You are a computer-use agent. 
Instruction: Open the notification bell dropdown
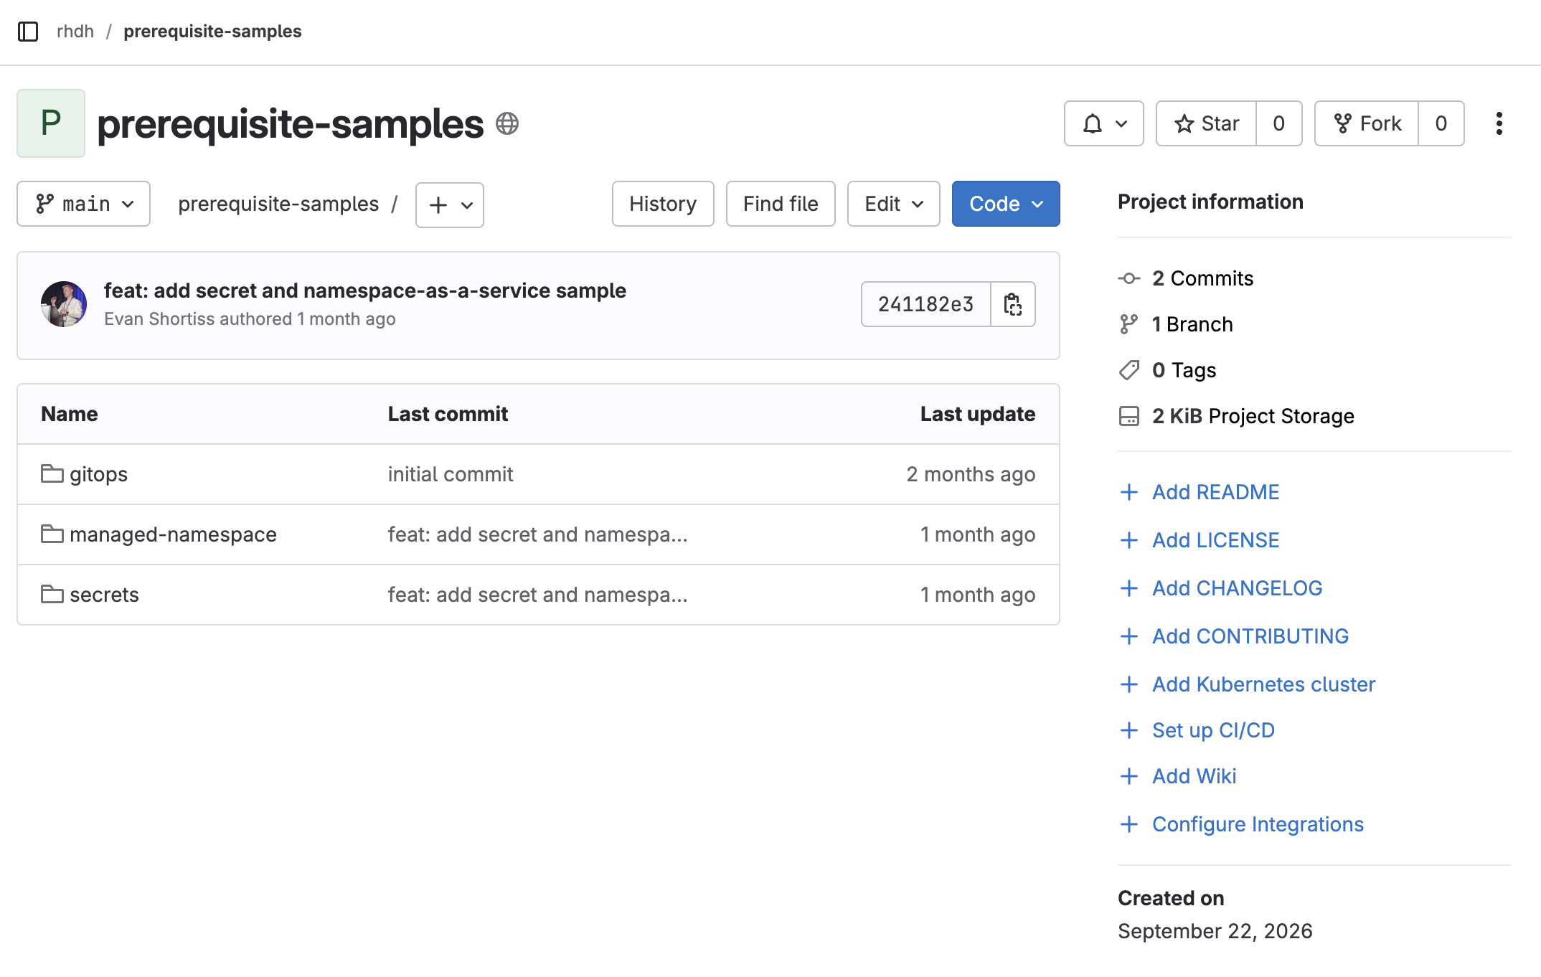[1103, 123]
